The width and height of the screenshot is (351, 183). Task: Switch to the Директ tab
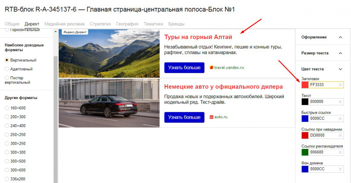pos(32,24)
